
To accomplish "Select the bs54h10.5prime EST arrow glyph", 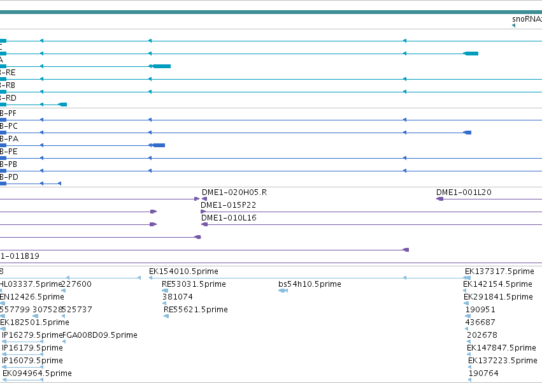I will (x=283, y=291).
